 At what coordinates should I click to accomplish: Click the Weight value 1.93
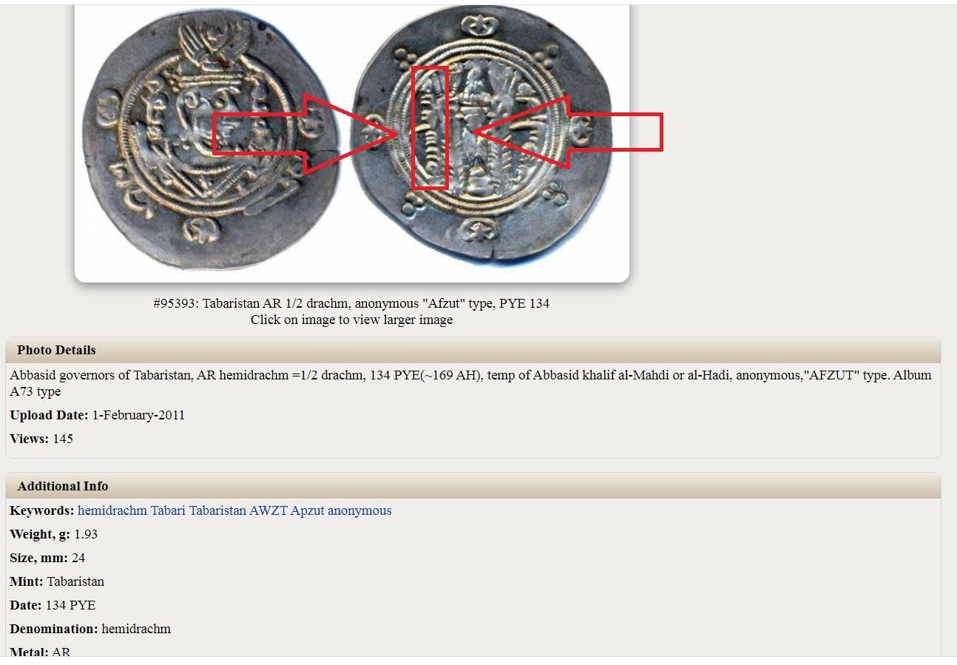click(86, 534)
